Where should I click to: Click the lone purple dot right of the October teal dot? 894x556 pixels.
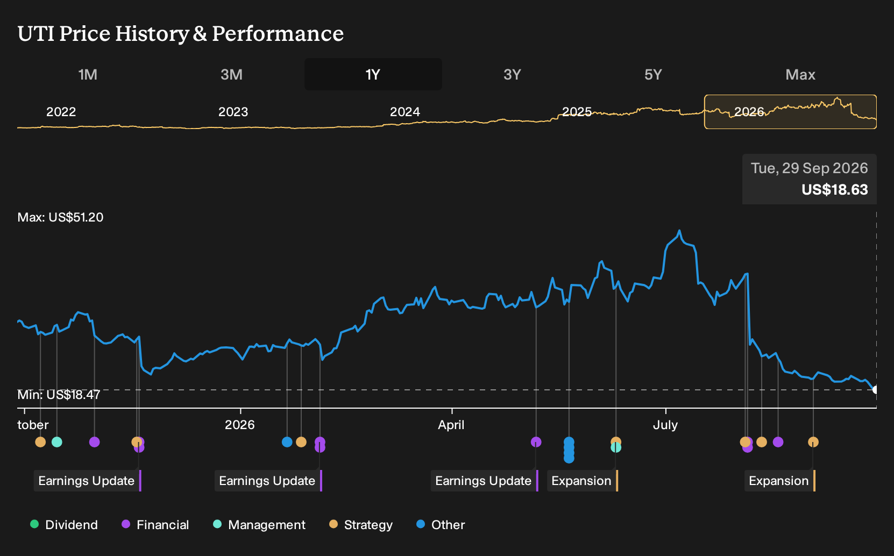(95, 442)
